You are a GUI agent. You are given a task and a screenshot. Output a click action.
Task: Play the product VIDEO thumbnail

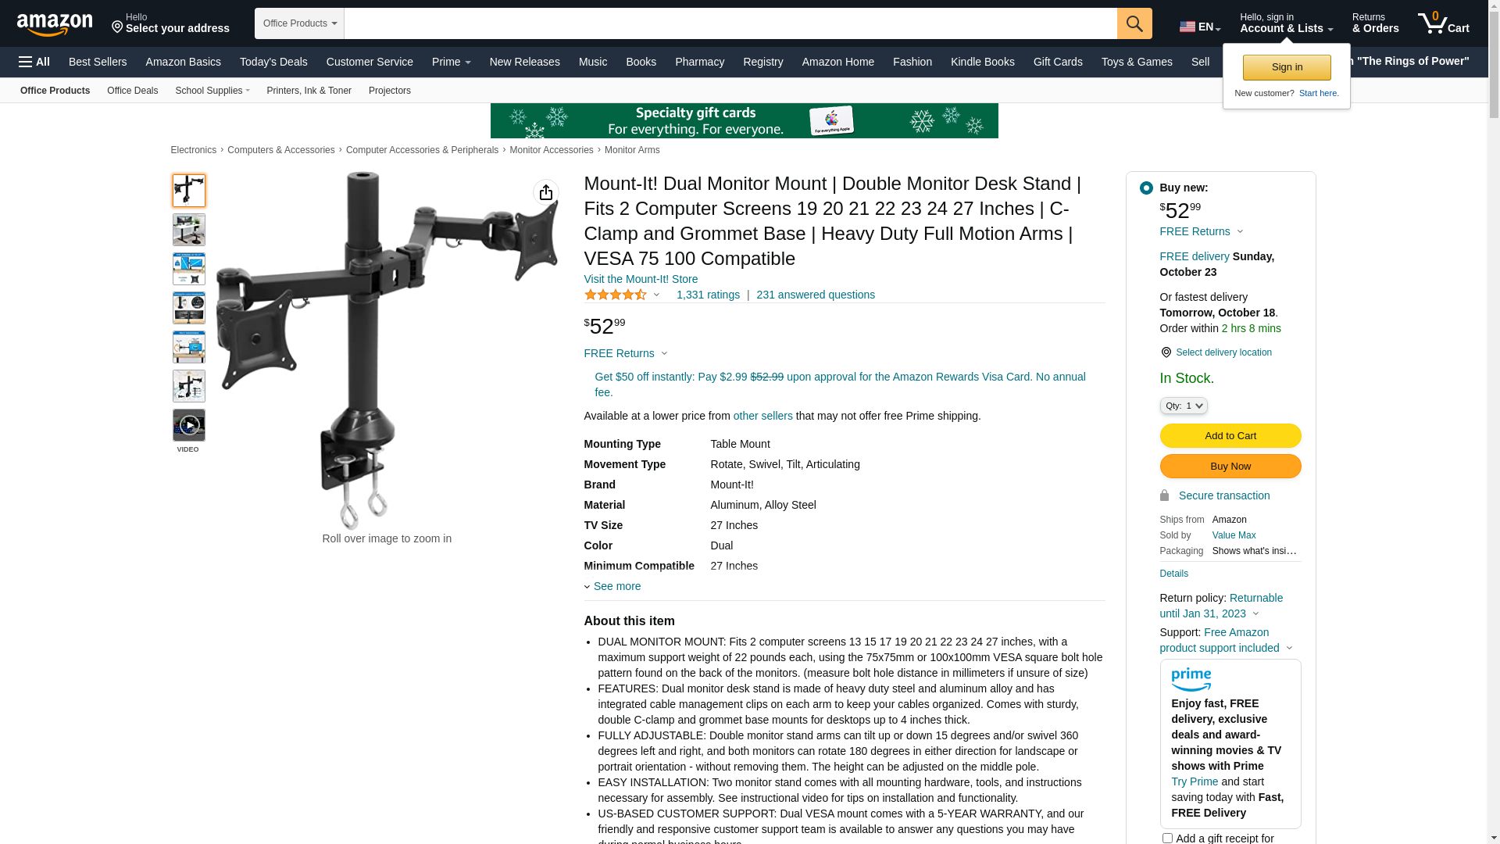[189, 425]
